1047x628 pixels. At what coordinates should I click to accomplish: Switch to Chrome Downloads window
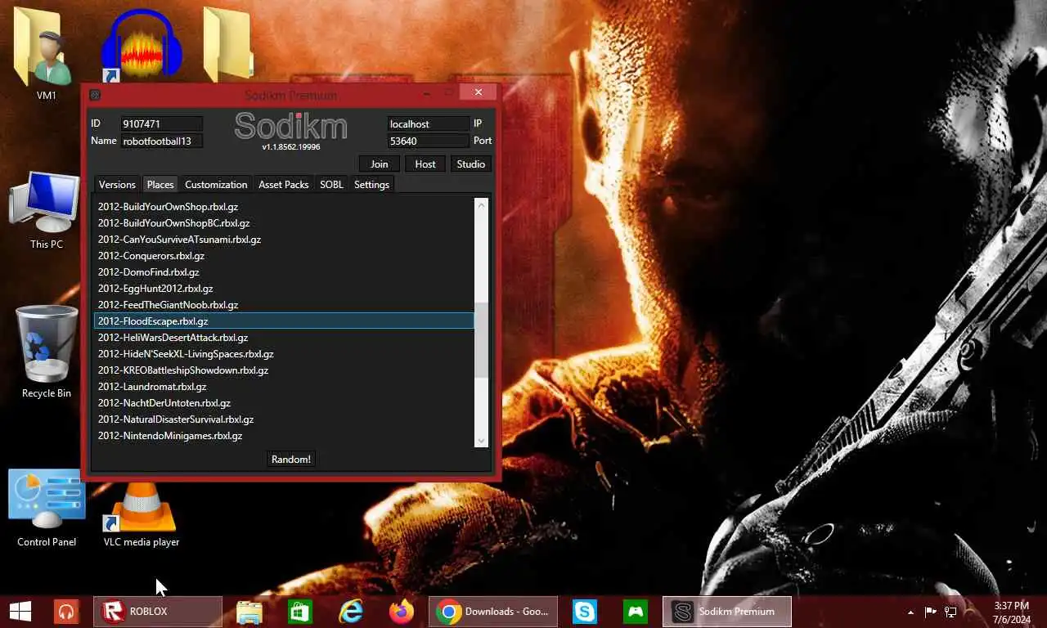coord(493,611)
